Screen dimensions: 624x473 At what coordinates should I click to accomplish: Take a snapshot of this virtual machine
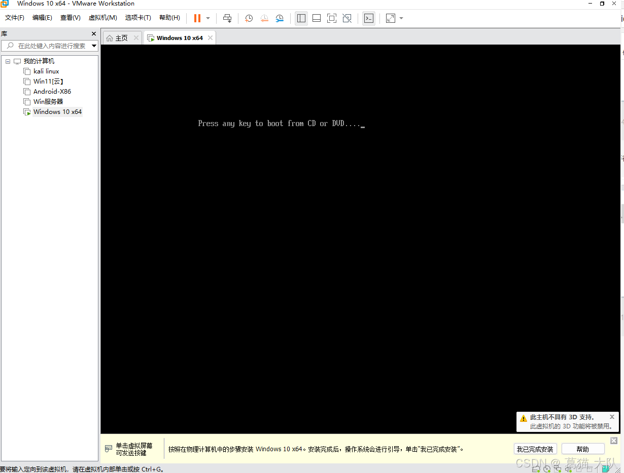pyautogui.click(x=249, y=18)
